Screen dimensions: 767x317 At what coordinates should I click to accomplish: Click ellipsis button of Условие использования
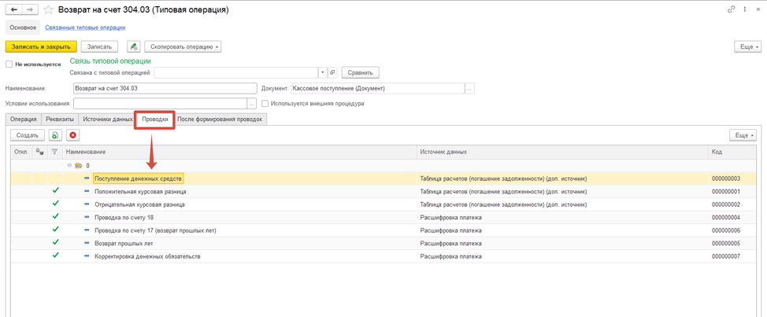253,104
